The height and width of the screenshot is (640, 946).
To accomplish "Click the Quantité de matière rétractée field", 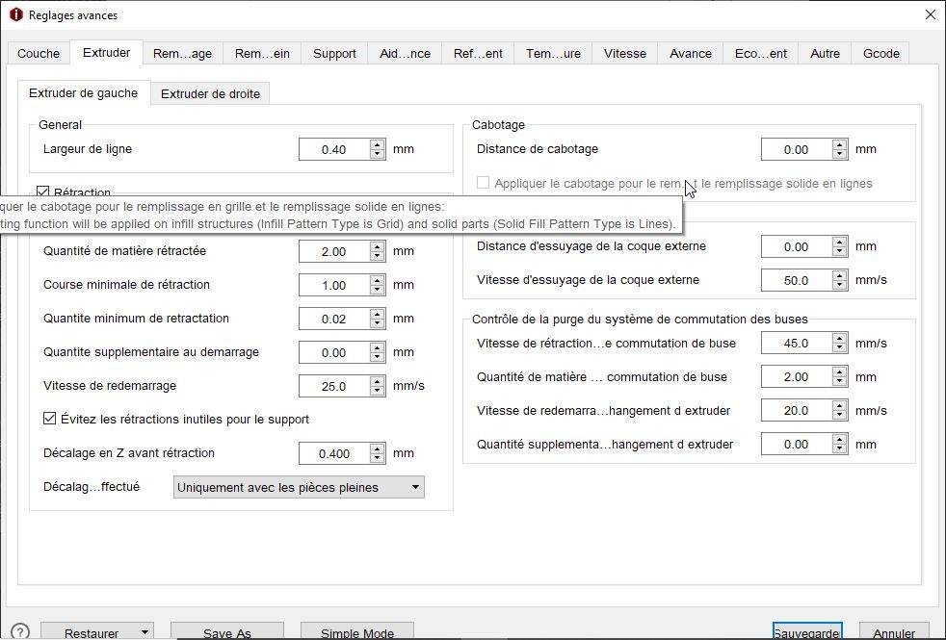I will (334, 251).
